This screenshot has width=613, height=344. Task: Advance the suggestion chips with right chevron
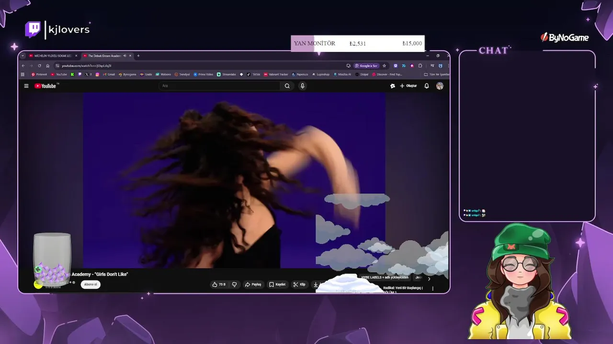429,279
